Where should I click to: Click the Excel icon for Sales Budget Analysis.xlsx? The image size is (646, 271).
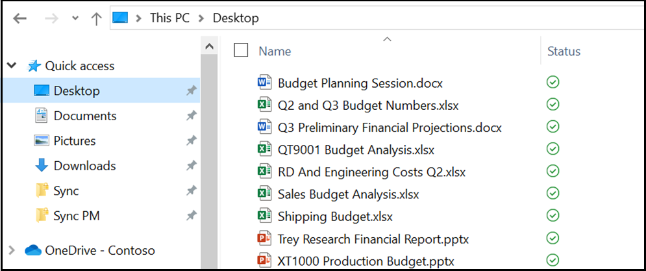click(x=264, y=194)
